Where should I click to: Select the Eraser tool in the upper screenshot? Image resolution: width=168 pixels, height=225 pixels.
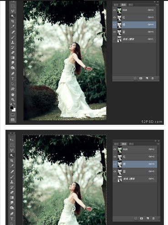[13, 52]
